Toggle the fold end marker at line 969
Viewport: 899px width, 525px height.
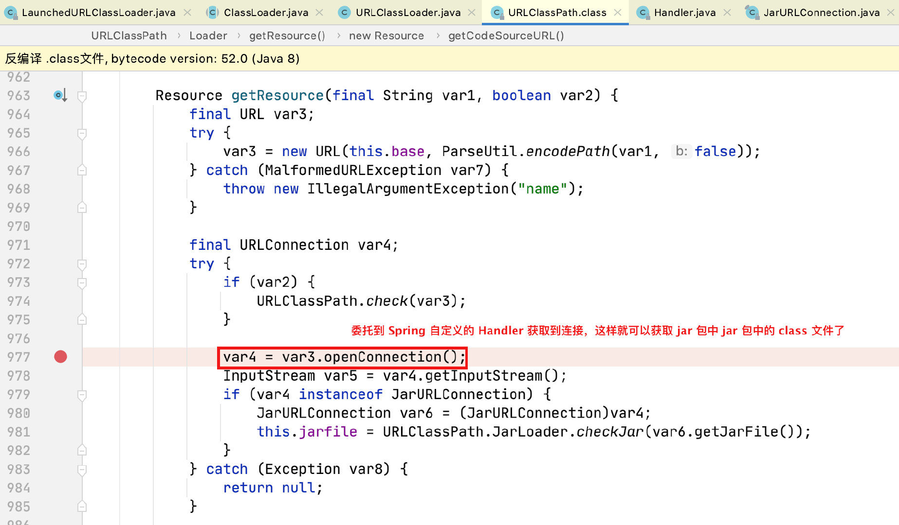(82, 208)
